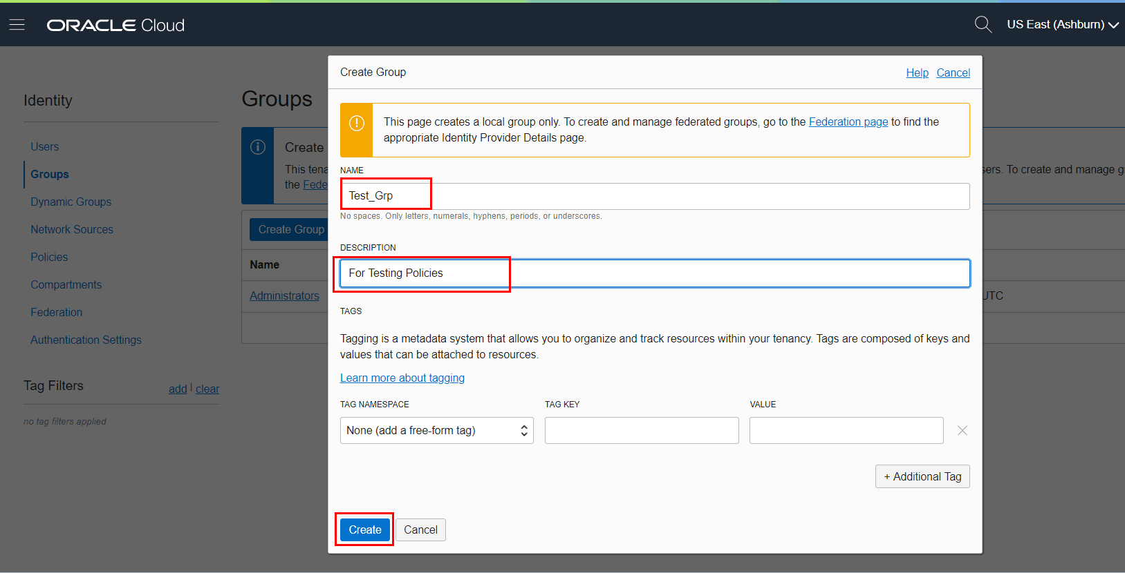Open the hamburger navigation menu
The image size is (1125, 573).
tap(17, 25)
